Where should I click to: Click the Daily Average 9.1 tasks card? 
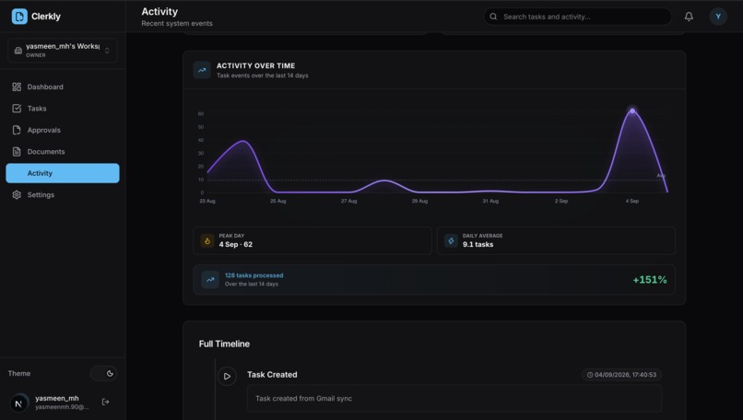(556, 240)
